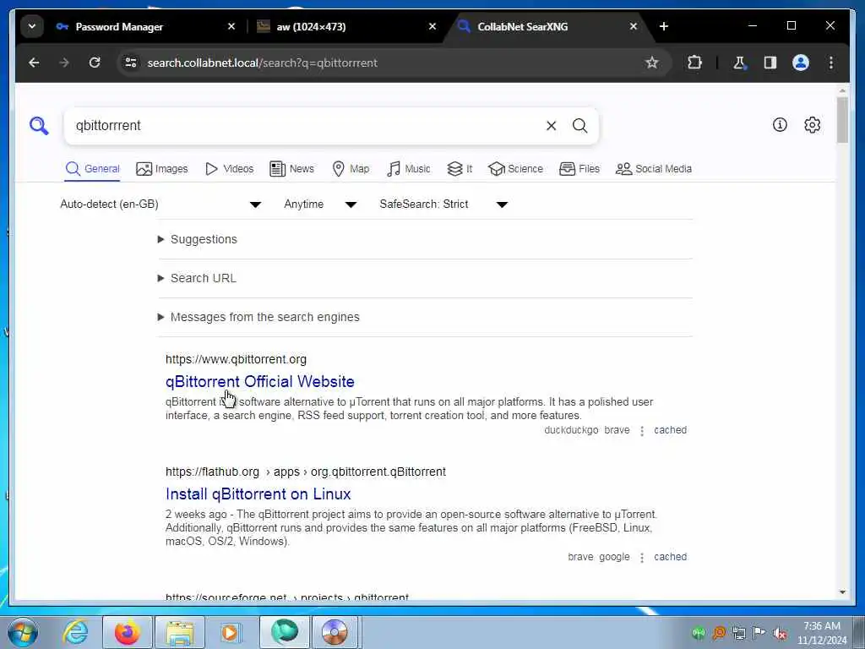865x649 pixels.
Task: Bookmark this page with star
Action: (x=651, y=63)
